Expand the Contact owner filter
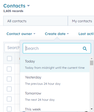 (21, 34)
